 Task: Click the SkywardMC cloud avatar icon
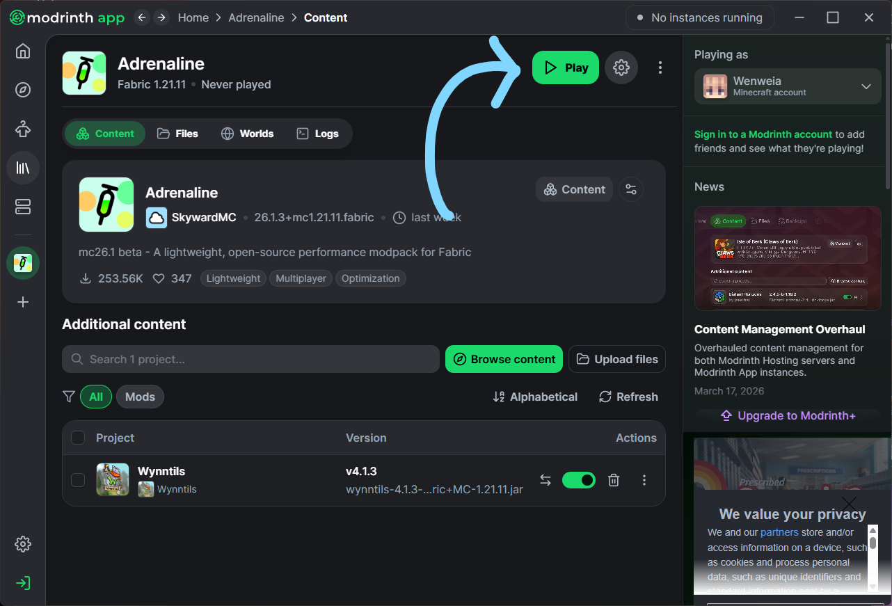coord(157,218)
